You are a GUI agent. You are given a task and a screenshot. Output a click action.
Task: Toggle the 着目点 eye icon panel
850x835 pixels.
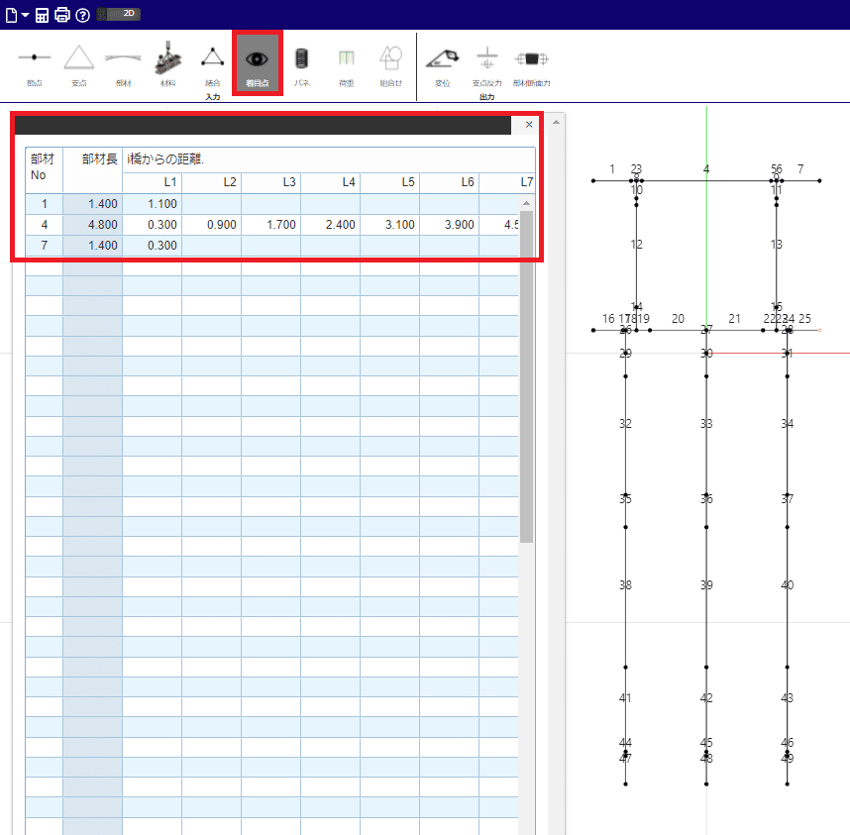(258, 63)
